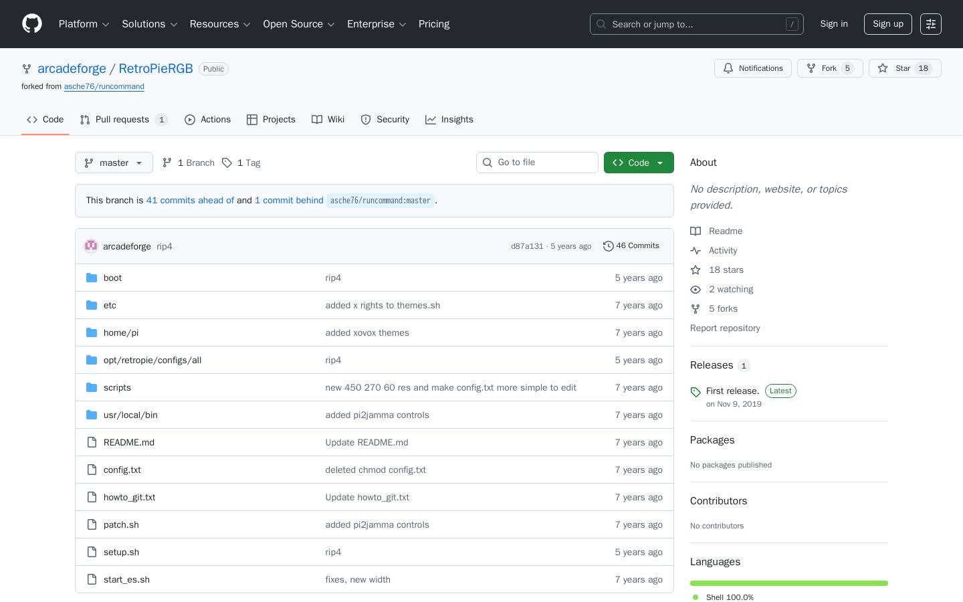Click the scripts folder icon
Image resolution: width=963 pixels, height=602 pixels.
pyautogui.click(x=92, y=387)
